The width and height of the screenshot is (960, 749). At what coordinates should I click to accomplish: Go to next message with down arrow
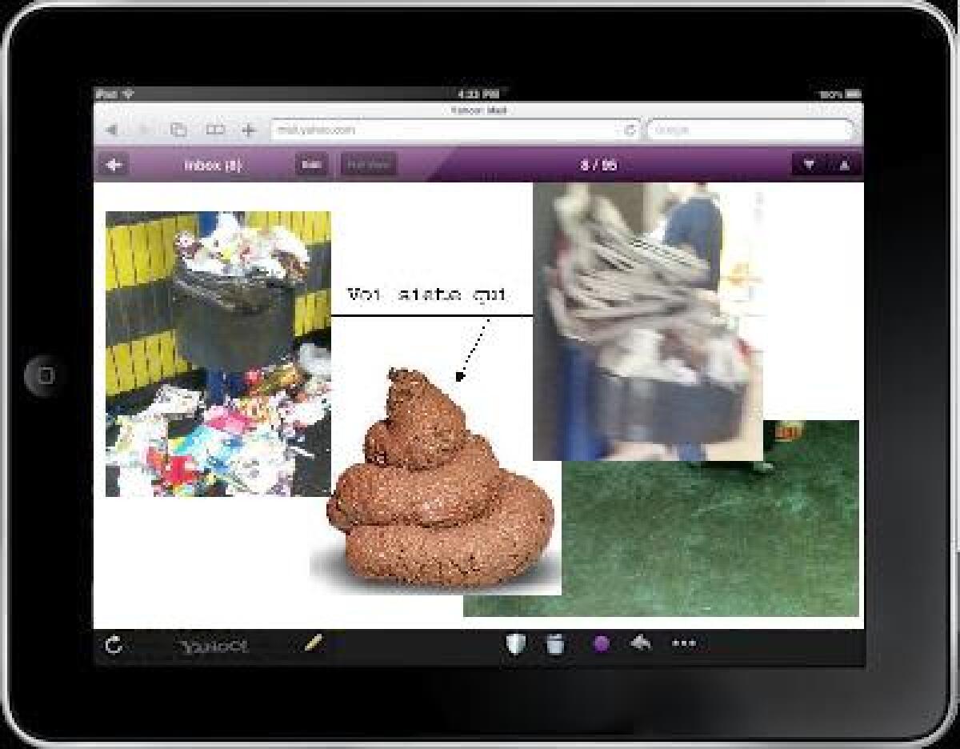pyautogui.click(x=810, y=166)
